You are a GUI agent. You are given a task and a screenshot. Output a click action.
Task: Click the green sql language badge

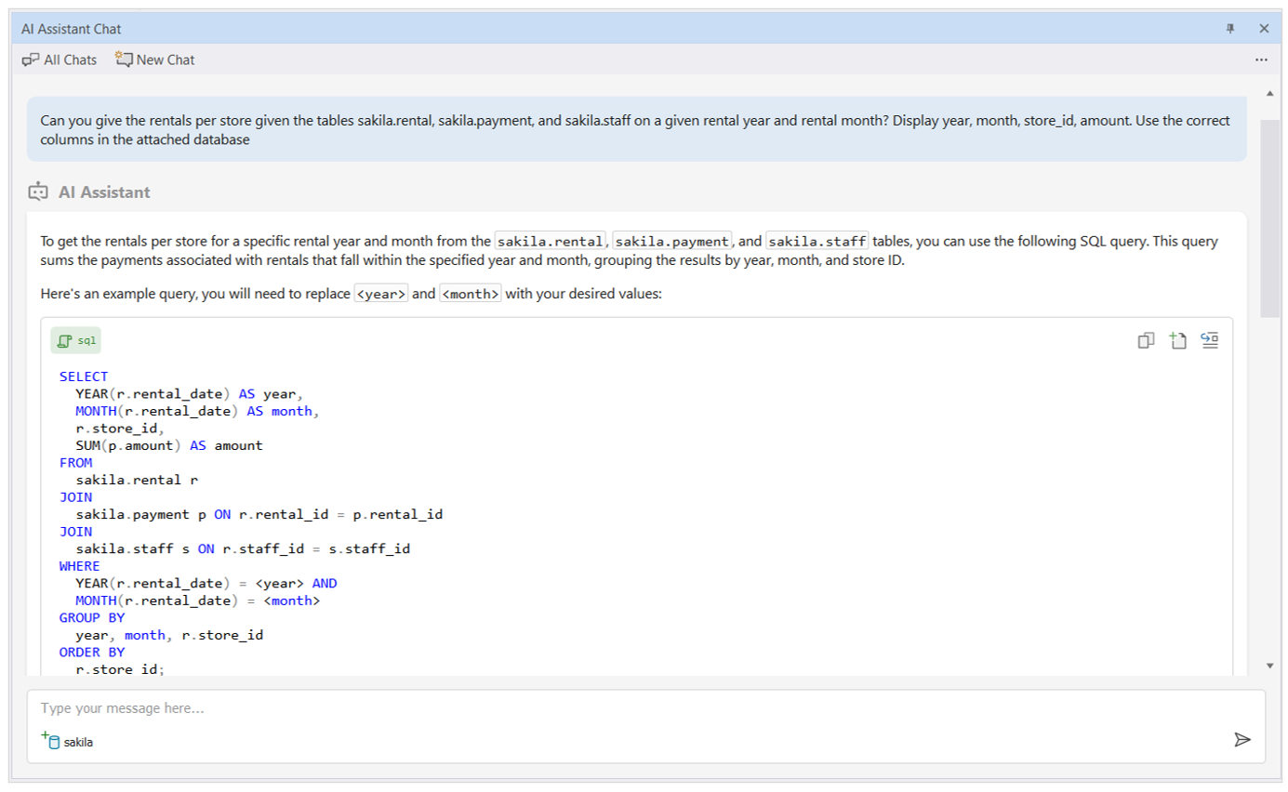coord(76,341)
